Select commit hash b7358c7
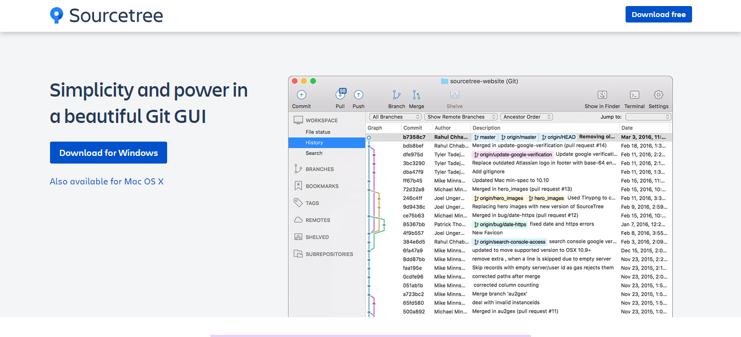 (414, 137)
